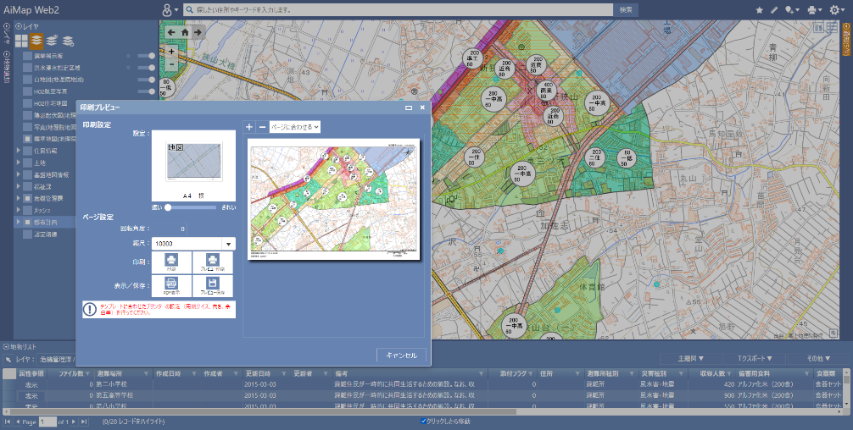Zoom in the preview with the plus icon

coord(249,127)
